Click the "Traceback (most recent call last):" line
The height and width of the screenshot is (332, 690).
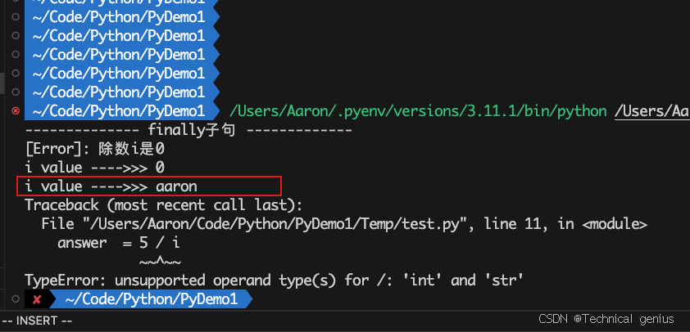(x=164, y=205)
